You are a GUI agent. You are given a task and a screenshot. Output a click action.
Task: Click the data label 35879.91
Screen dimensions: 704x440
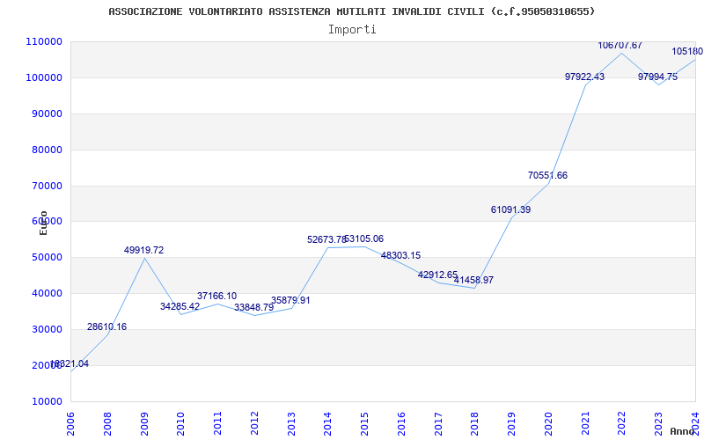point(290,300)
